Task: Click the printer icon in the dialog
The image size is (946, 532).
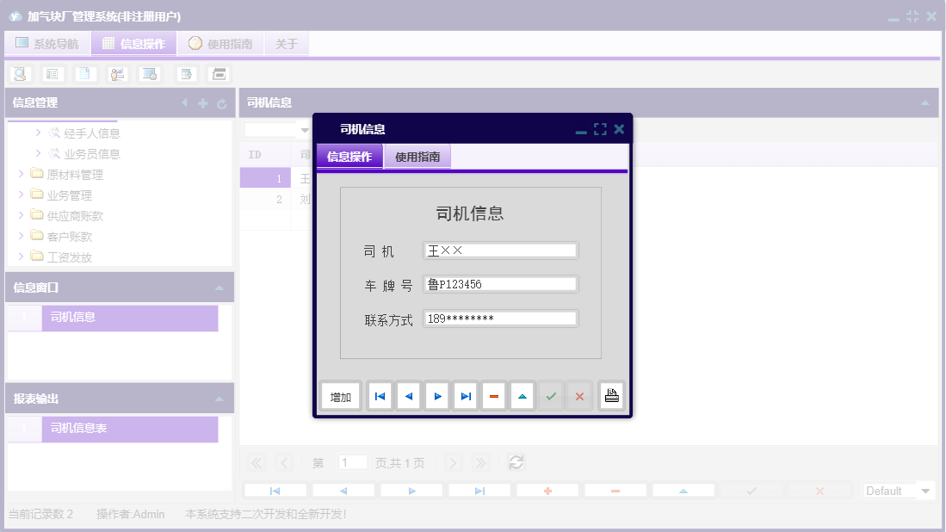Action: 611,395
